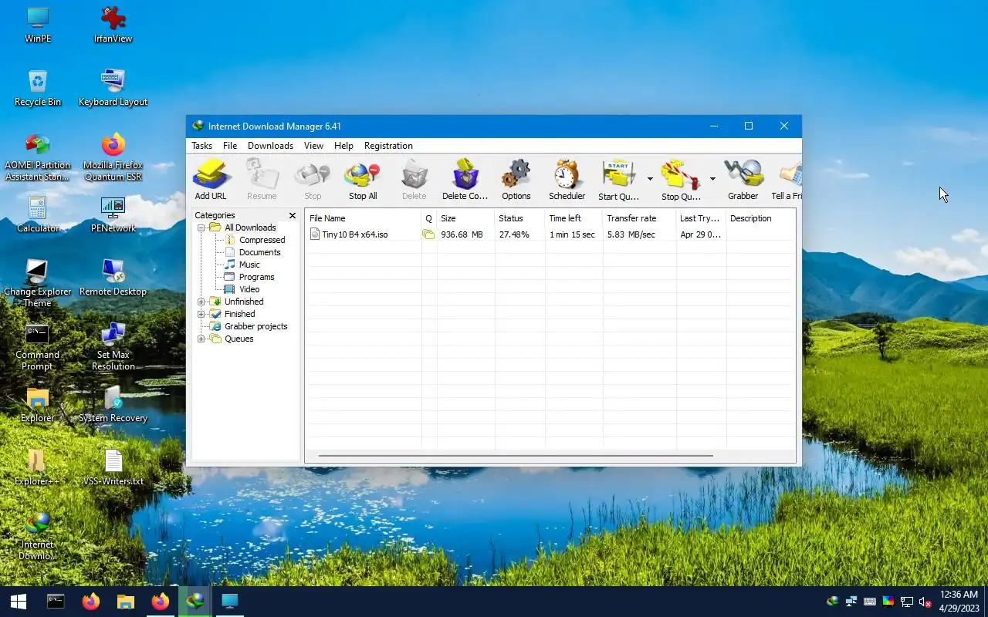The height and width of the screenshot is (617, 988).
Task: Sort by Status column header
Action: 519,218
